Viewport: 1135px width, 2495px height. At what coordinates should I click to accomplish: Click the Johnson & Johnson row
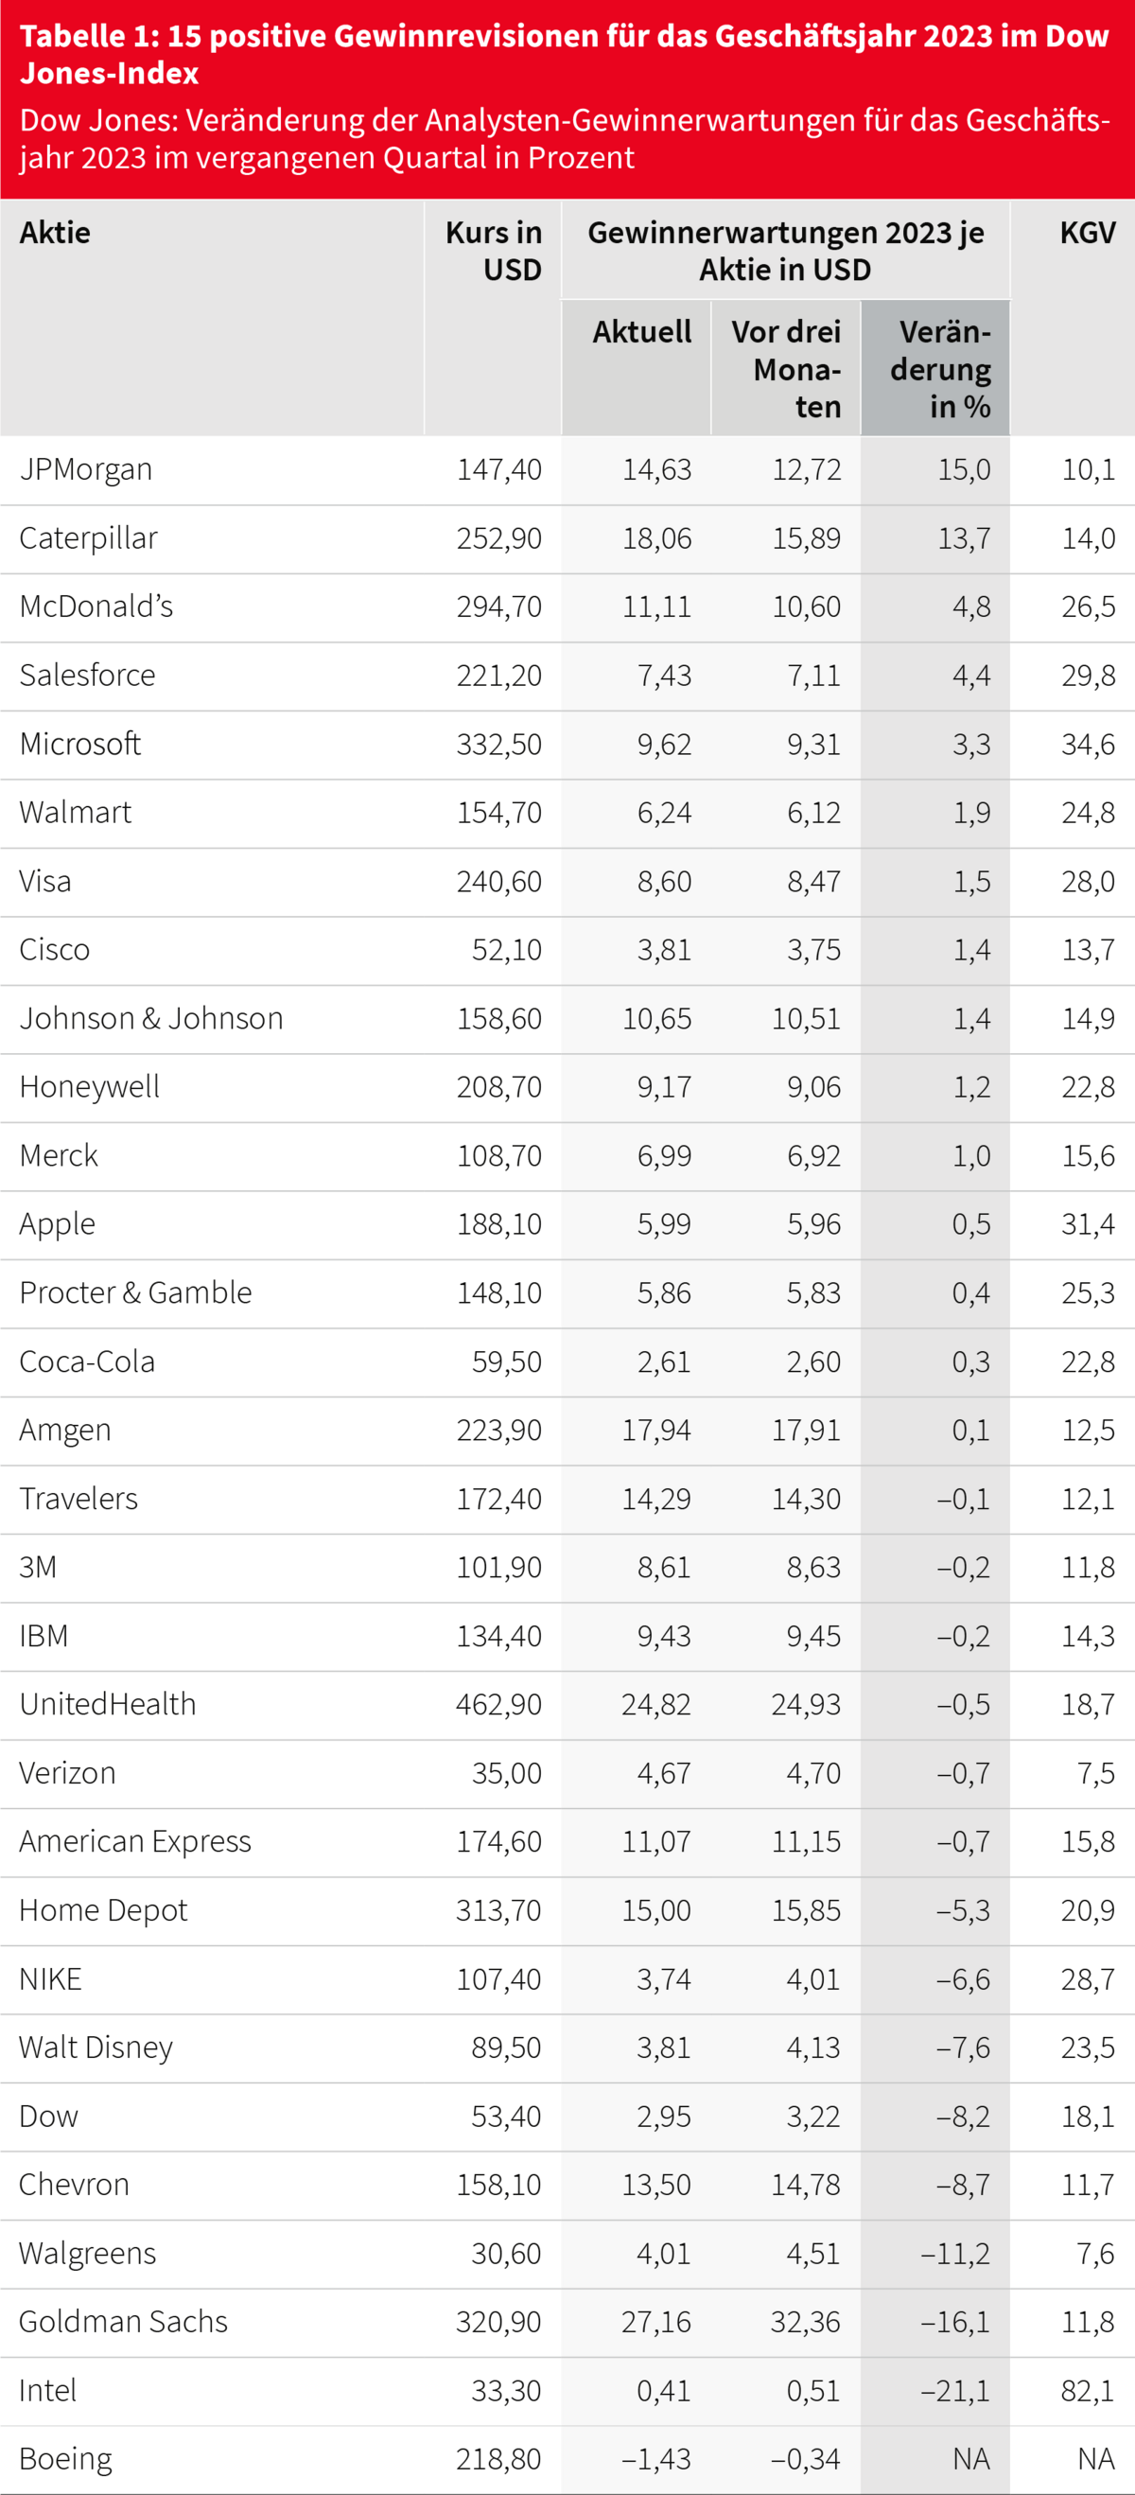[x=567, y=1019]
